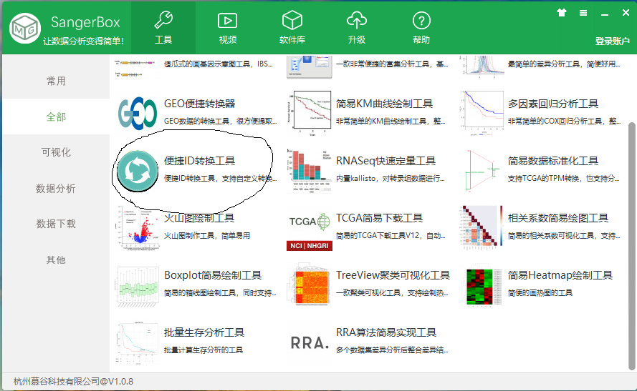Select 常用 in the left sidebar
The width and height of the screenshot is (637, 391).
point(56,81)
